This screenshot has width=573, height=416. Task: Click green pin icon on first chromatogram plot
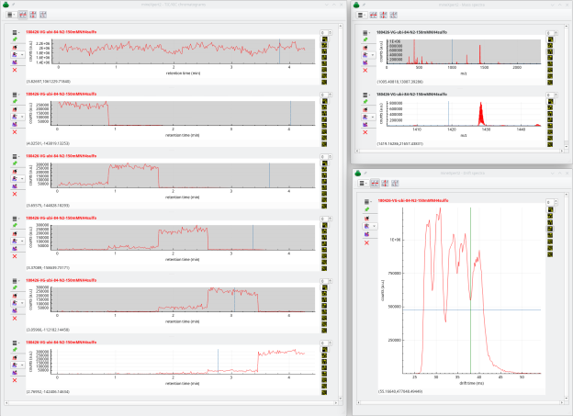(x=15, y=39)
